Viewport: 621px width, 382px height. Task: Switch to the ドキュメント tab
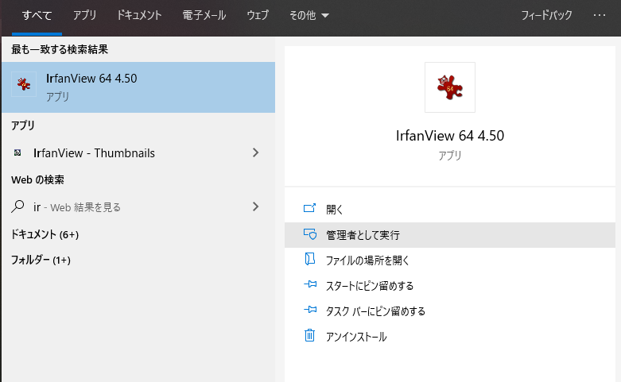pos(139,15)
